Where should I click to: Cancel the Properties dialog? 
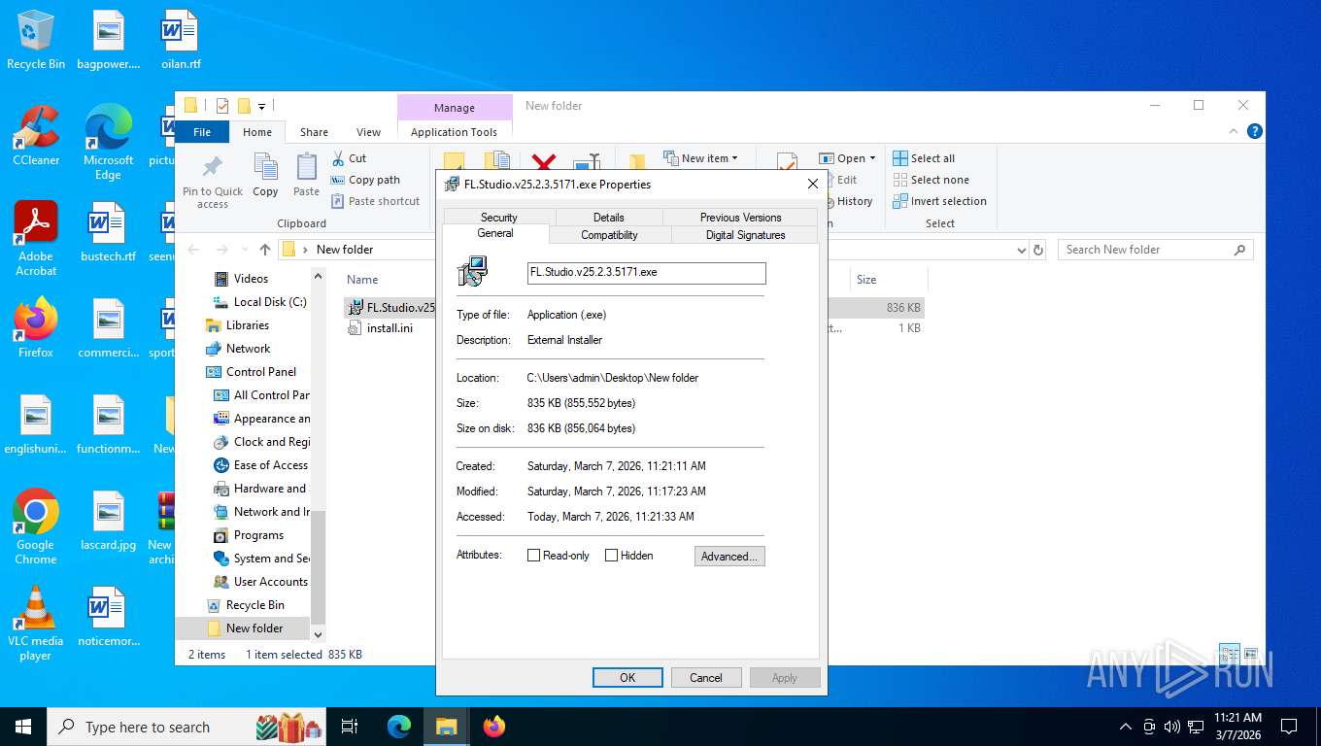point(706,678)
